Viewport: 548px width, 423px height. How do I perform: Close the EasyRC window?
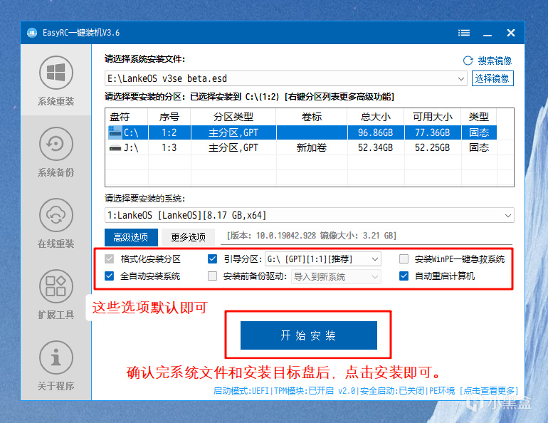point(510,33)
